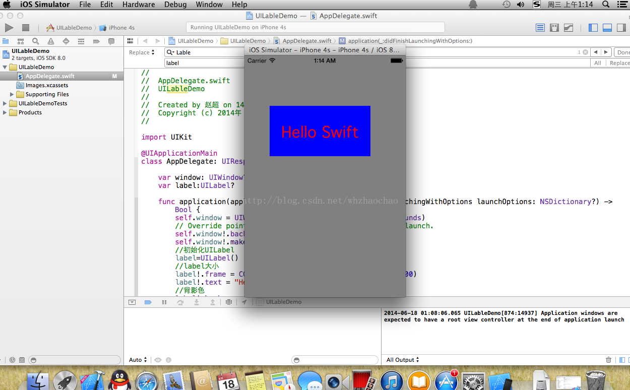The image size is (630, 390).
Task: Open the Report navigator icon
Action: pos(111,41)
